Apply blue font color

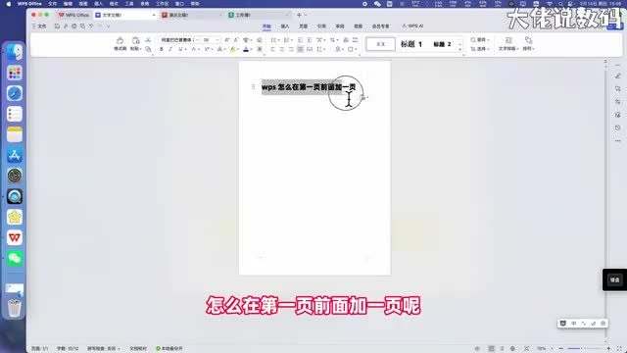coord(246,49)
